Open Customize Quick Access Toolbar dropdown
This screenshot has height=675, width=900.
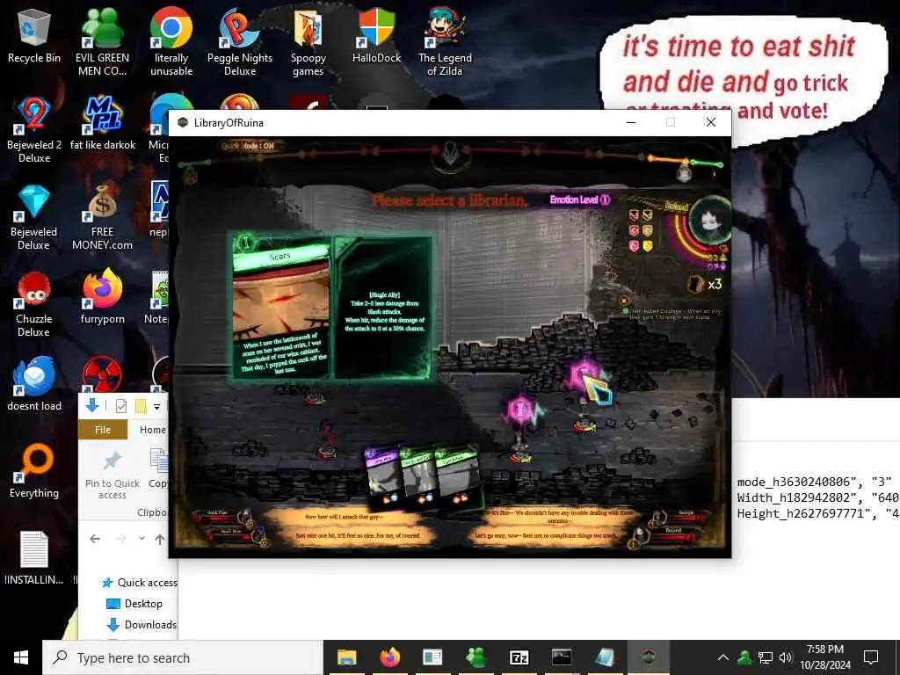pyautogui.click(x=156, y=407)
